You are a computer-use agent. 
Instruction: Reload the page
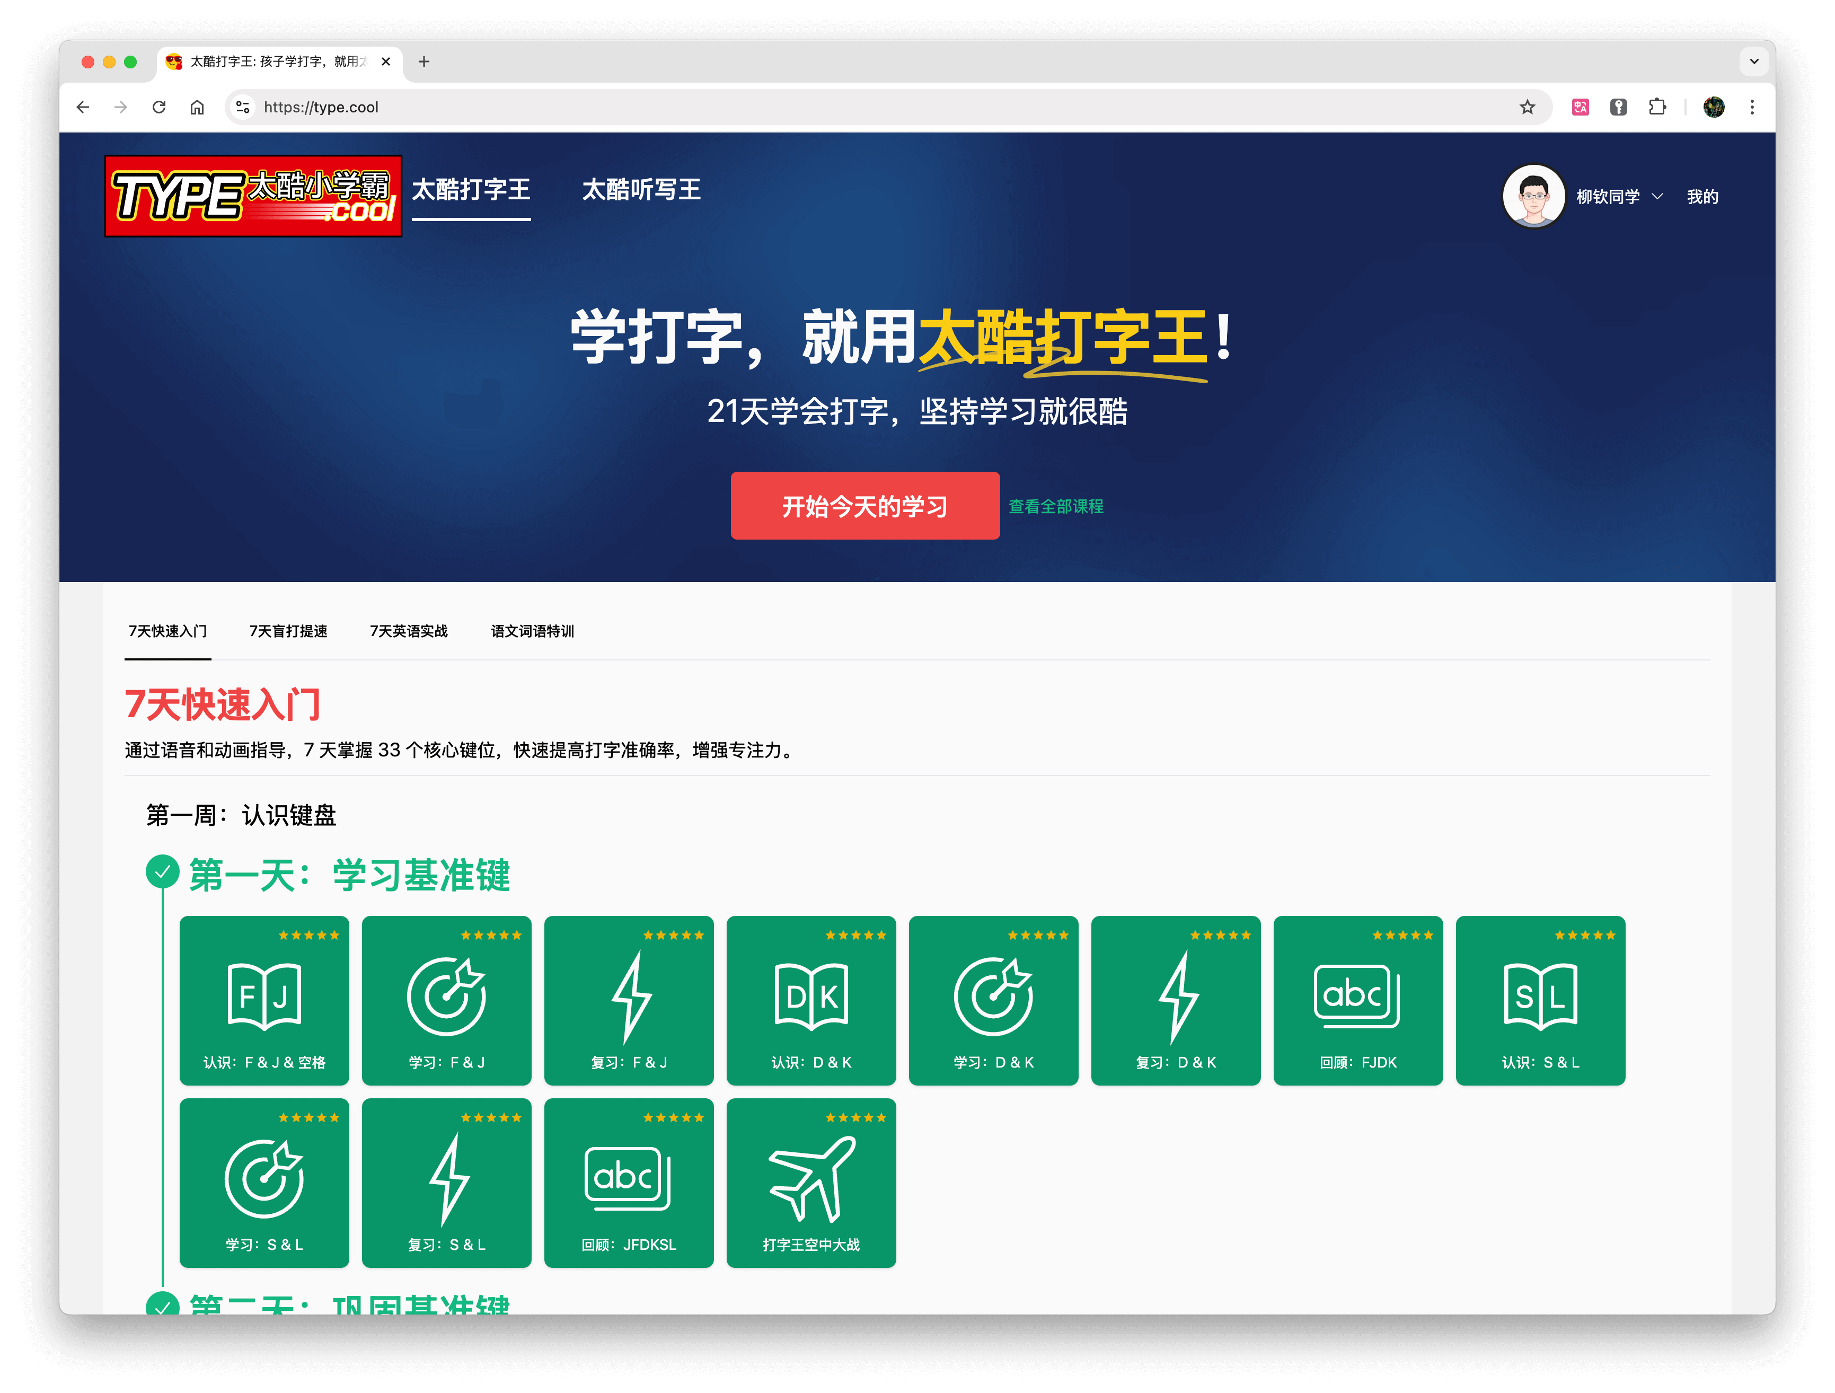click(159, 107)
